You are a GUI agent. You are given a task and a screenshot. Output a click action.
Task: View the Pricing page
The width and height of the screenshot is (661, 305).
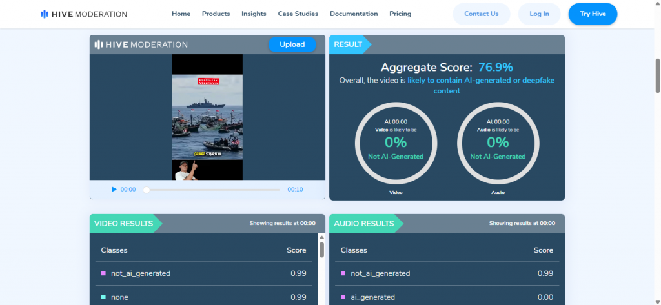point(400,14)
